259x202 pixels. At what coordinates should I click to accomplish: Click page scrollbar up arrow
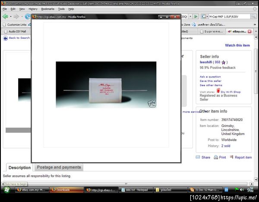[256, 37]
